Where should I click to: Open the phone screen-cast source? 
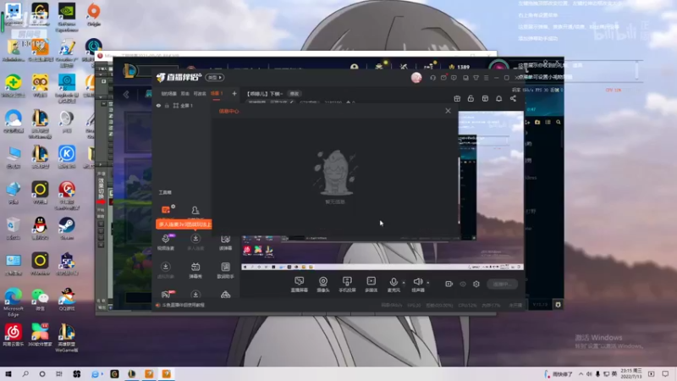click(x=347, y=284)
